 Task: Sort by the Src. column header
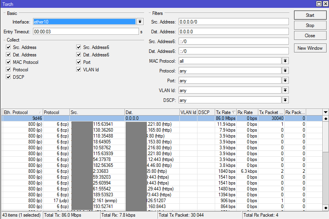[x=97, y=112]
